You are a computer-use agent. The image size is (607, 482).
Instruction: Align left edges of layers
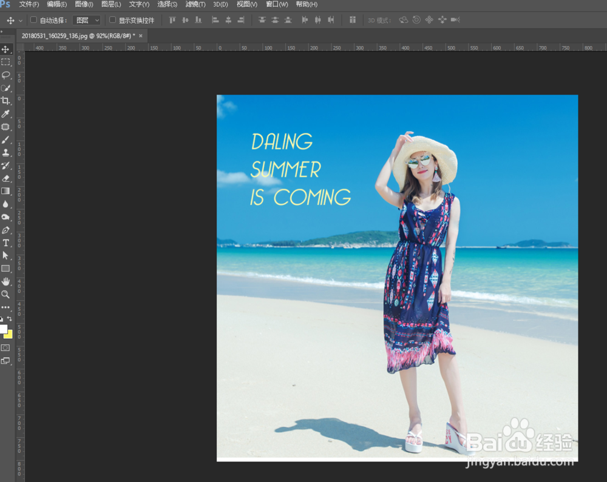[215, 20]
